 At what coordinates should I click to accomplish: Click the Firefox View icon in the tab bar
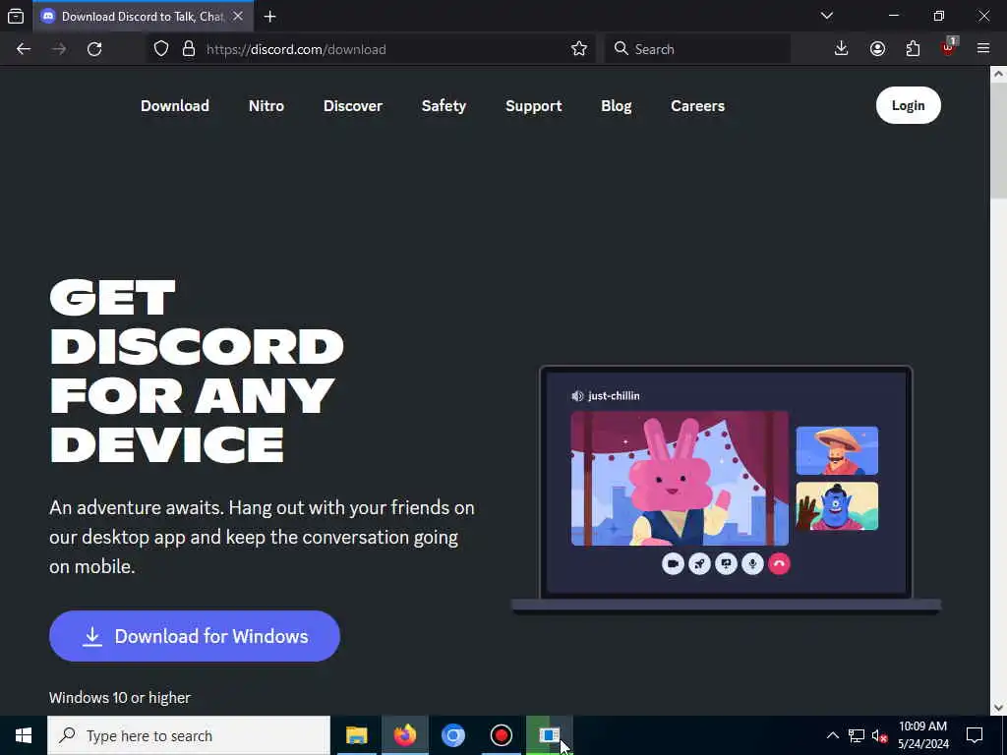tap(16, 16)
